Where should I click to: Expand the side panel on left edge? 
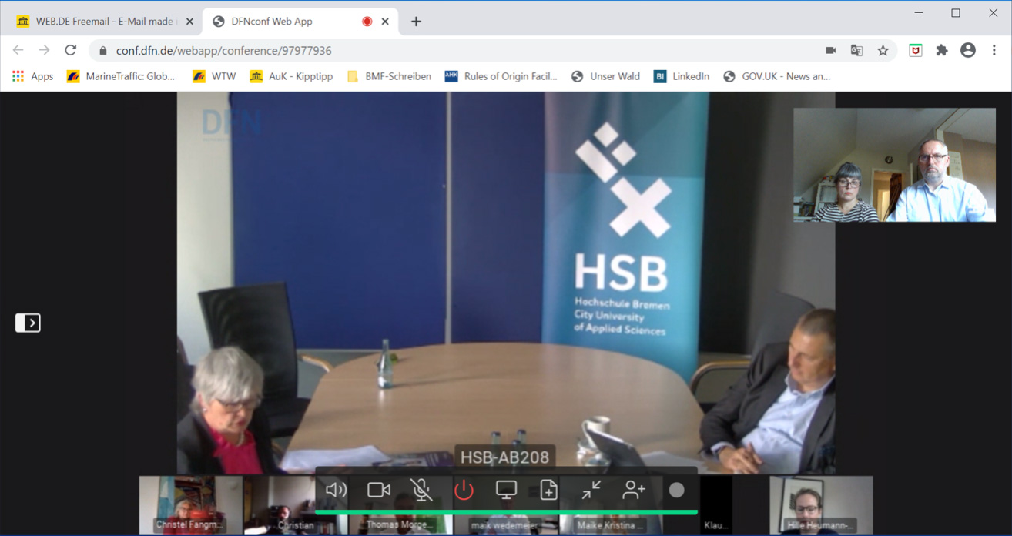(x=28, y=323)
